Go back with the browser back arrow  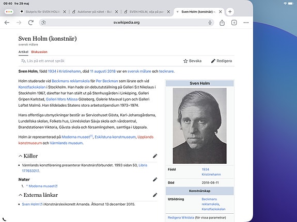click(x=7, y=23)
